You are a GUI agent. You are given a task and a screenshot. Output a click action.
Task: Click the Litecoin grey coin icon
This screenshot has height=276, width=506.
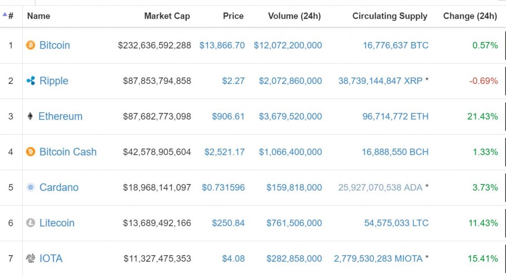coord(31,223)
